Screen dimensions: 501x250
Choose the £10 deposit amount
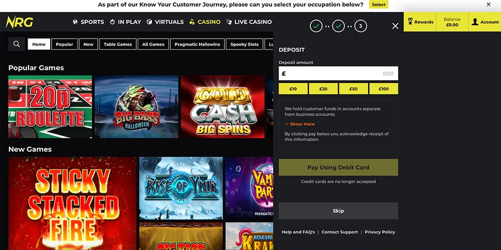293,89
